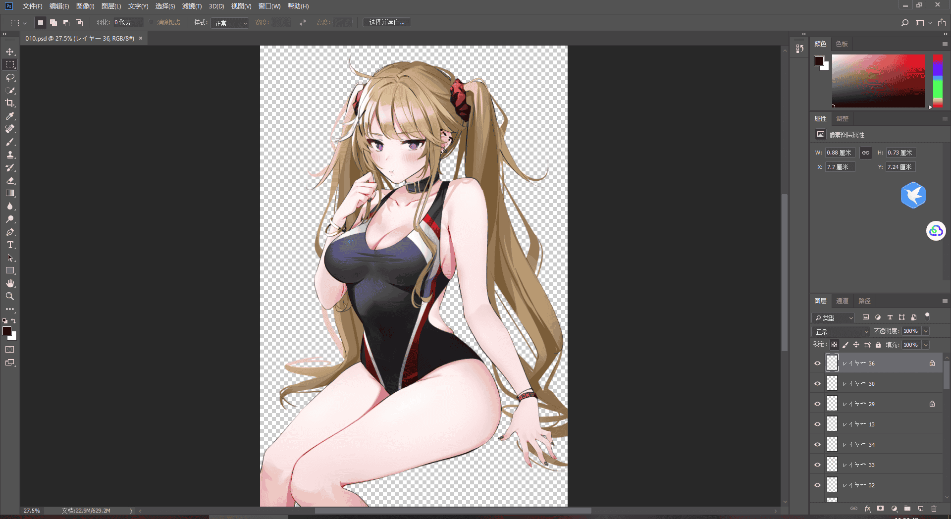Image resolution: width=951 pixels, height=519 pixels.
Task: Hide layer レイヤー 29
Action: coord(817,404)
